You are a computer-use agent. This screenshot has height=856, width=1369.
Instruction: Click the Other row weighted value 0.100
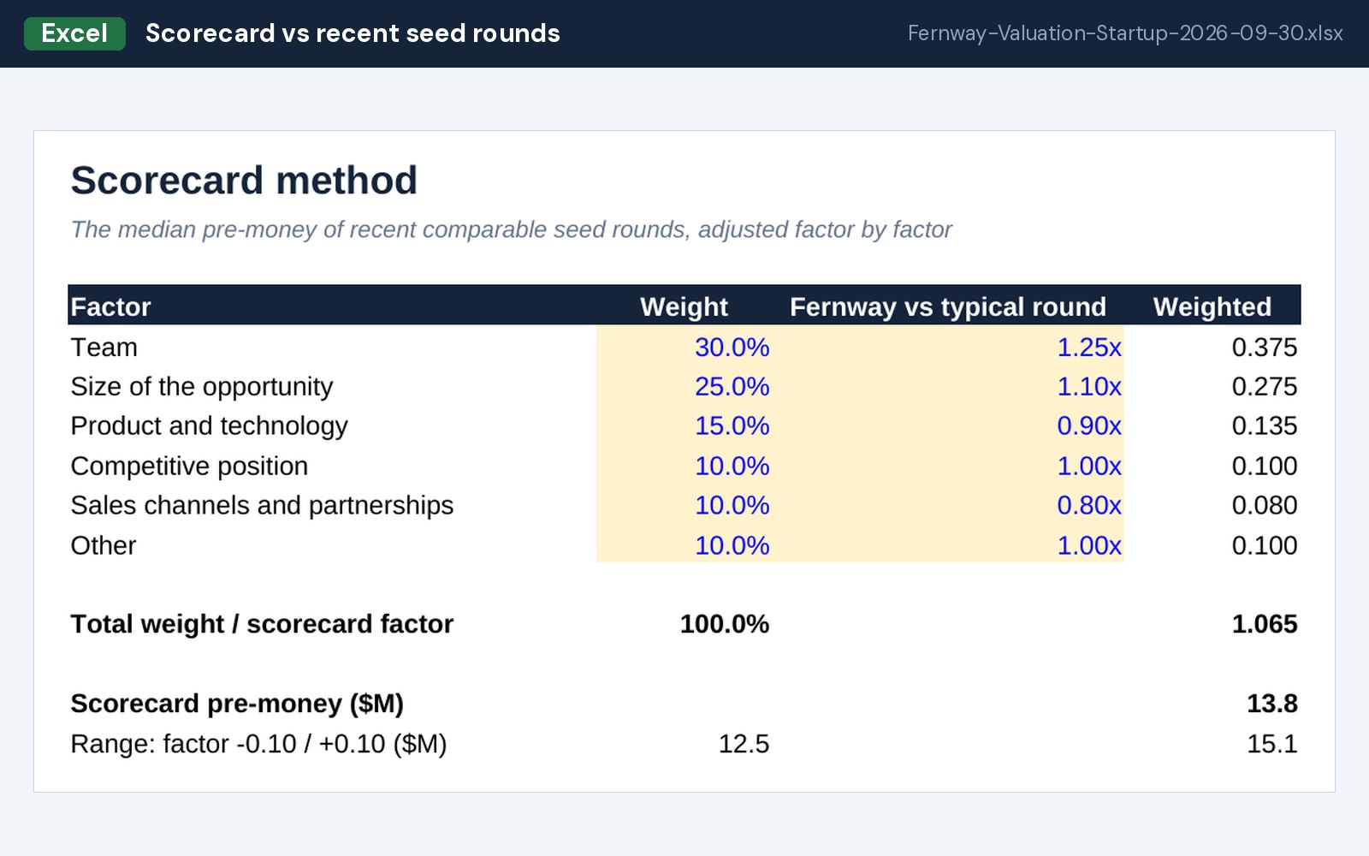[x=1264, y=545]
